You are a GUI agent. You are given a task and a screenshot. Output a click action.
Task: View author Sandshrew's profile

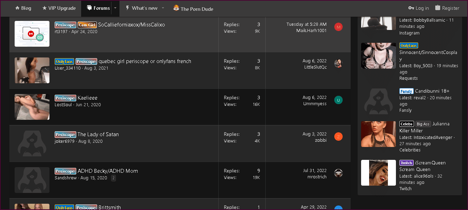66,178
